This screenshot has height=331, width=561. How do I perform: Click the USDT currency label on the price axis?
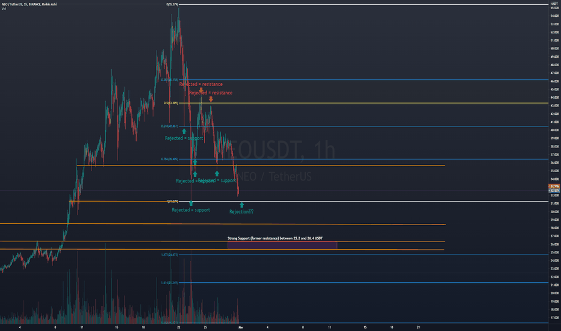point(555,4)
